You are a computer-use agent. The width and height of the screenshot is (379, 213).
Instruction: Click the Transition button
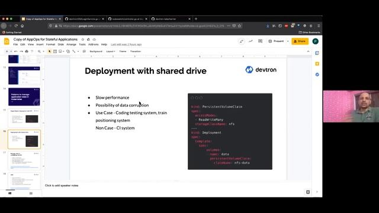(x=136, y=51)
